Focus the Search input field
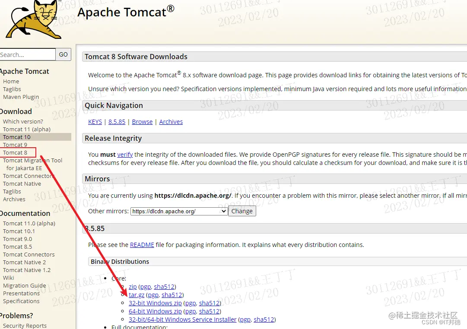Viewport: 467px width, 329px height. 27,54
